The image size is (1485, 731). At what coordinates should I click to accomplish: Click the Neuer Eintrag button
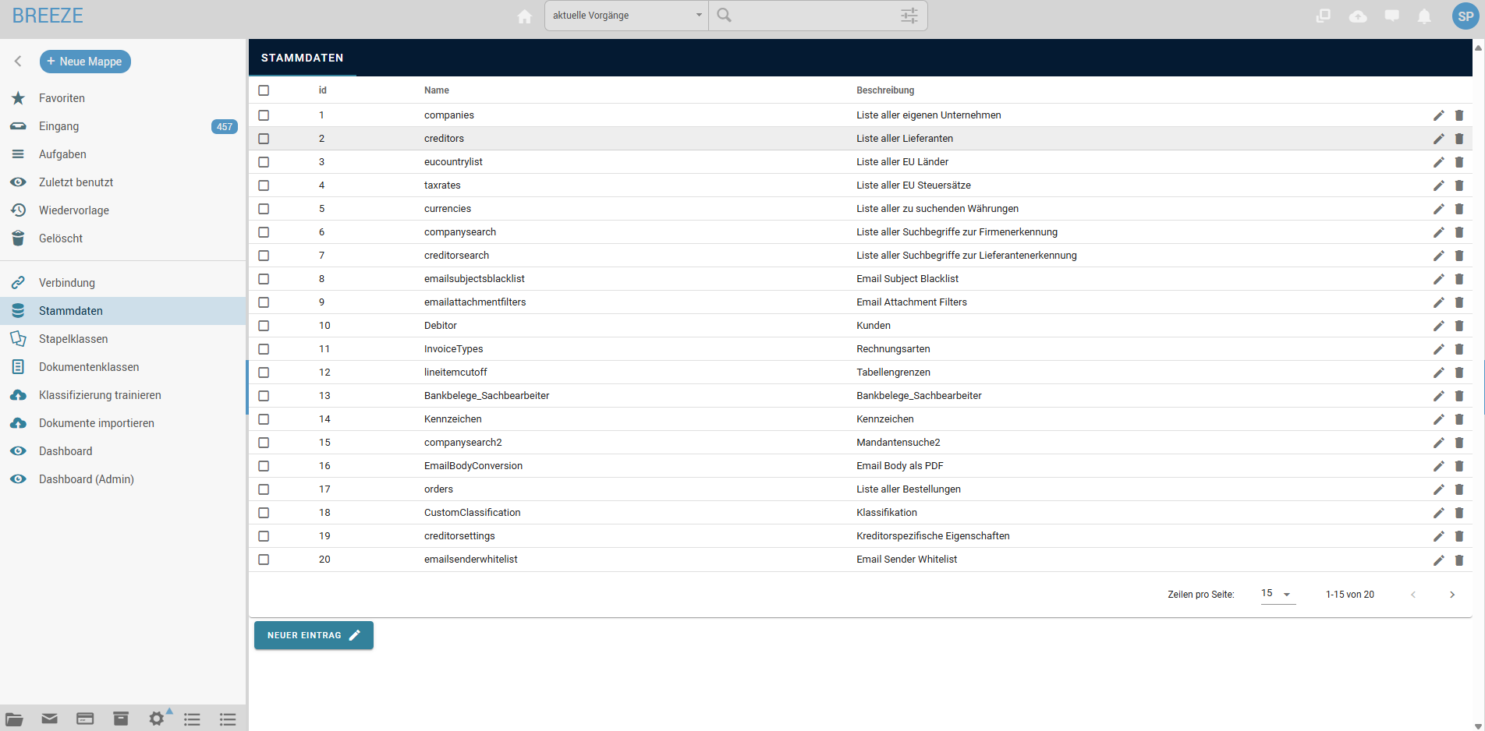coord(314,635)
